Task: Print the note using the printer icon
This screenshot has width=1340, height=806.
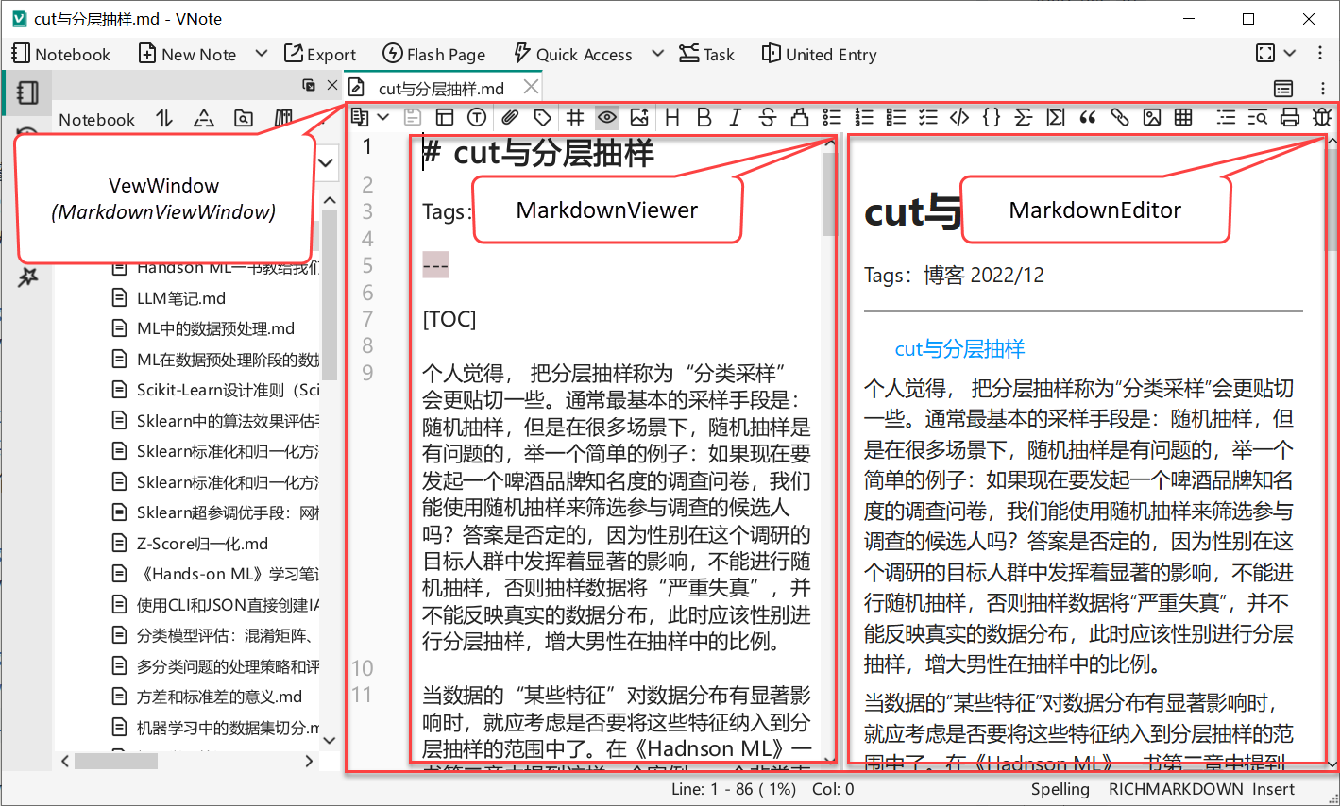Action: [1290, 117]
